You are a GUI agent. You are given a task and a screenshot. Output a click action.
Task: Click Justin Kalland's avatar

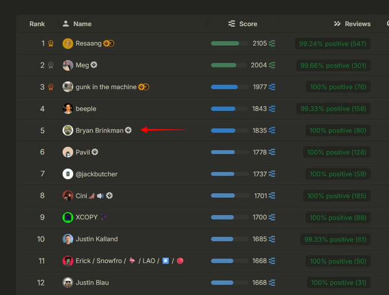pyautogui.click(x=68, y=239)
